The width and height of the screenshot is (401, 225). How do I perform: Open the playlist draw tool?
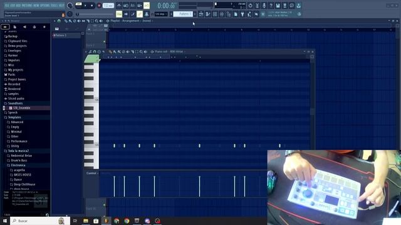(66, 21)
